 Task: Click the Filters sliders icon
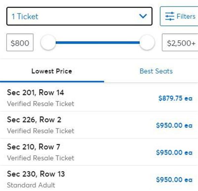click(x=170, y=16)
